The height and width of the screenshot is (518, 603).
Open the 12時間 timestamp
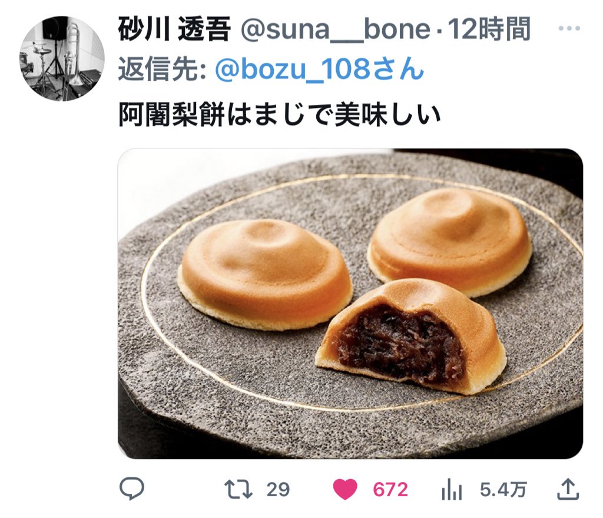489,29
